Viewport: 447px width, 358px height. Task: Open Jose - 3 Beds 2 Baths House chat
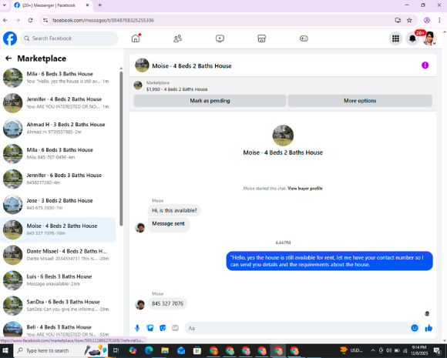[59, 204]
